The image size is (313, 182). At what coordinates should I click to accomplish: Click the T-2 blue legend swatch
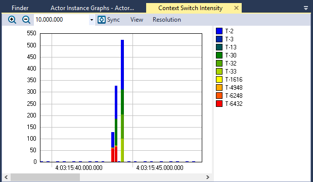(x=219, y=31)
